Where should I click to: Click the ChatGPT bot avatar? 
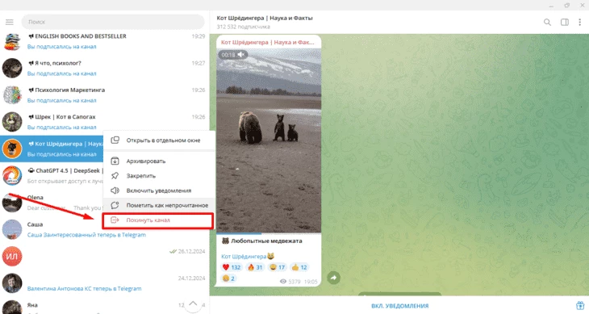click(12, 175)
